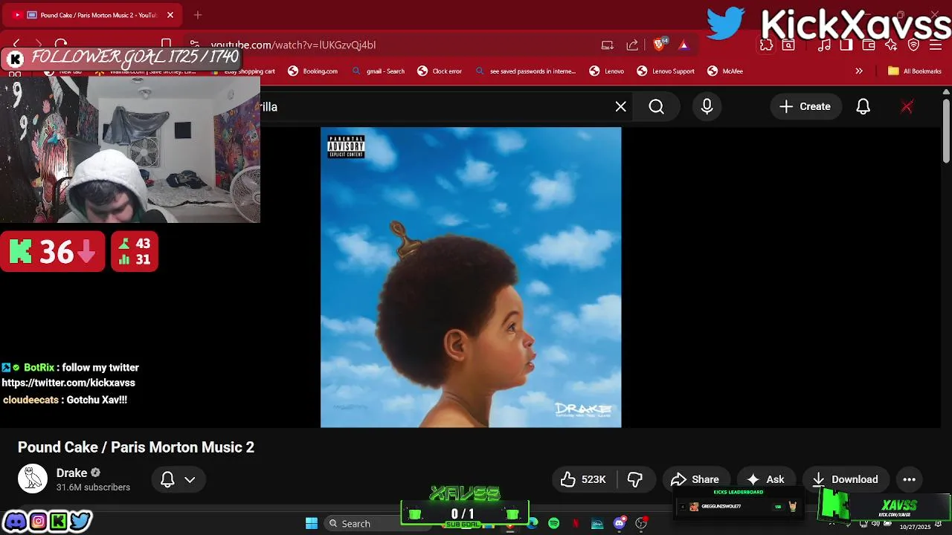Click the youtube.com address bar URL
The width and height of the screenshot is (952, 535).
pos(293,45)
